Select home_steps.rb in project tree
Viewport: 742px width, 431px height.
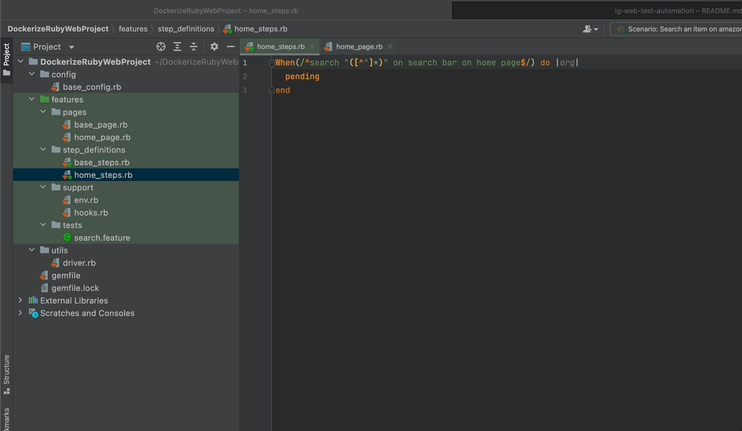(x=103, y=175)
